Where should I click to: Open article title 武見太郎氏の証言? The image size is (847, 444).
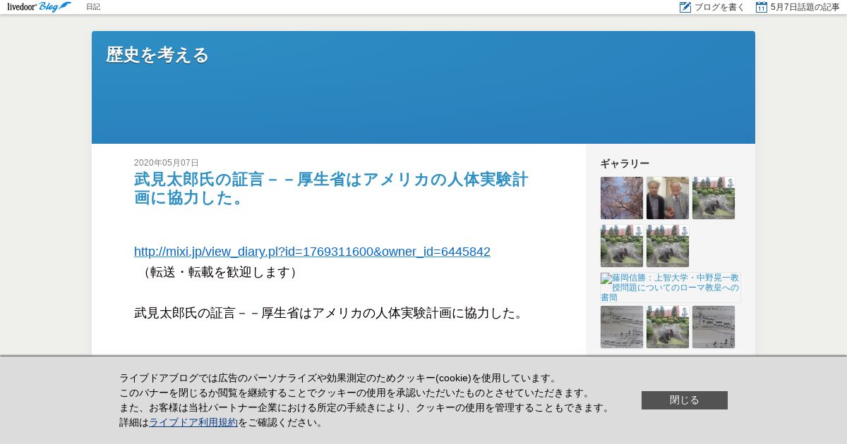[x=331, y=188]
